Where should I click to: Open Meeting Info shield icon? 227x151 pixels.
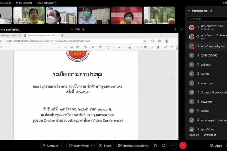(x=17, y=3)
